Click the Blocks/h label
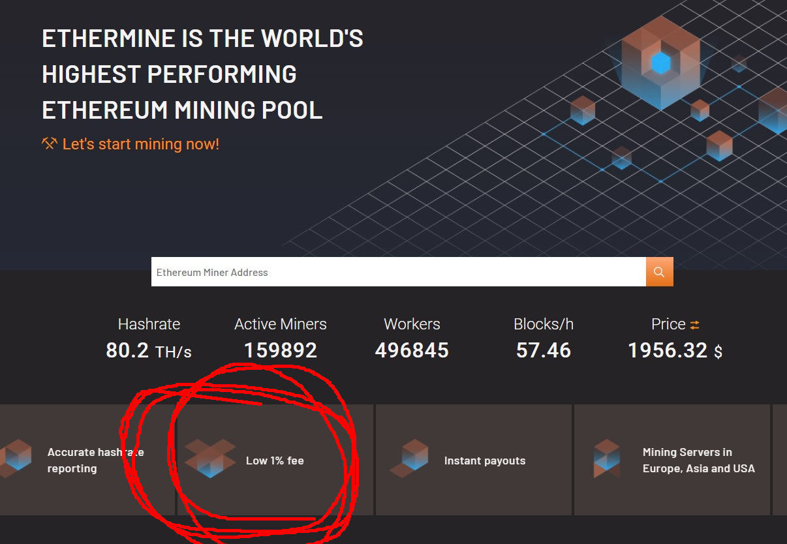Image resolution: width=787 pixels, height=544 pixels. [544, 324]
